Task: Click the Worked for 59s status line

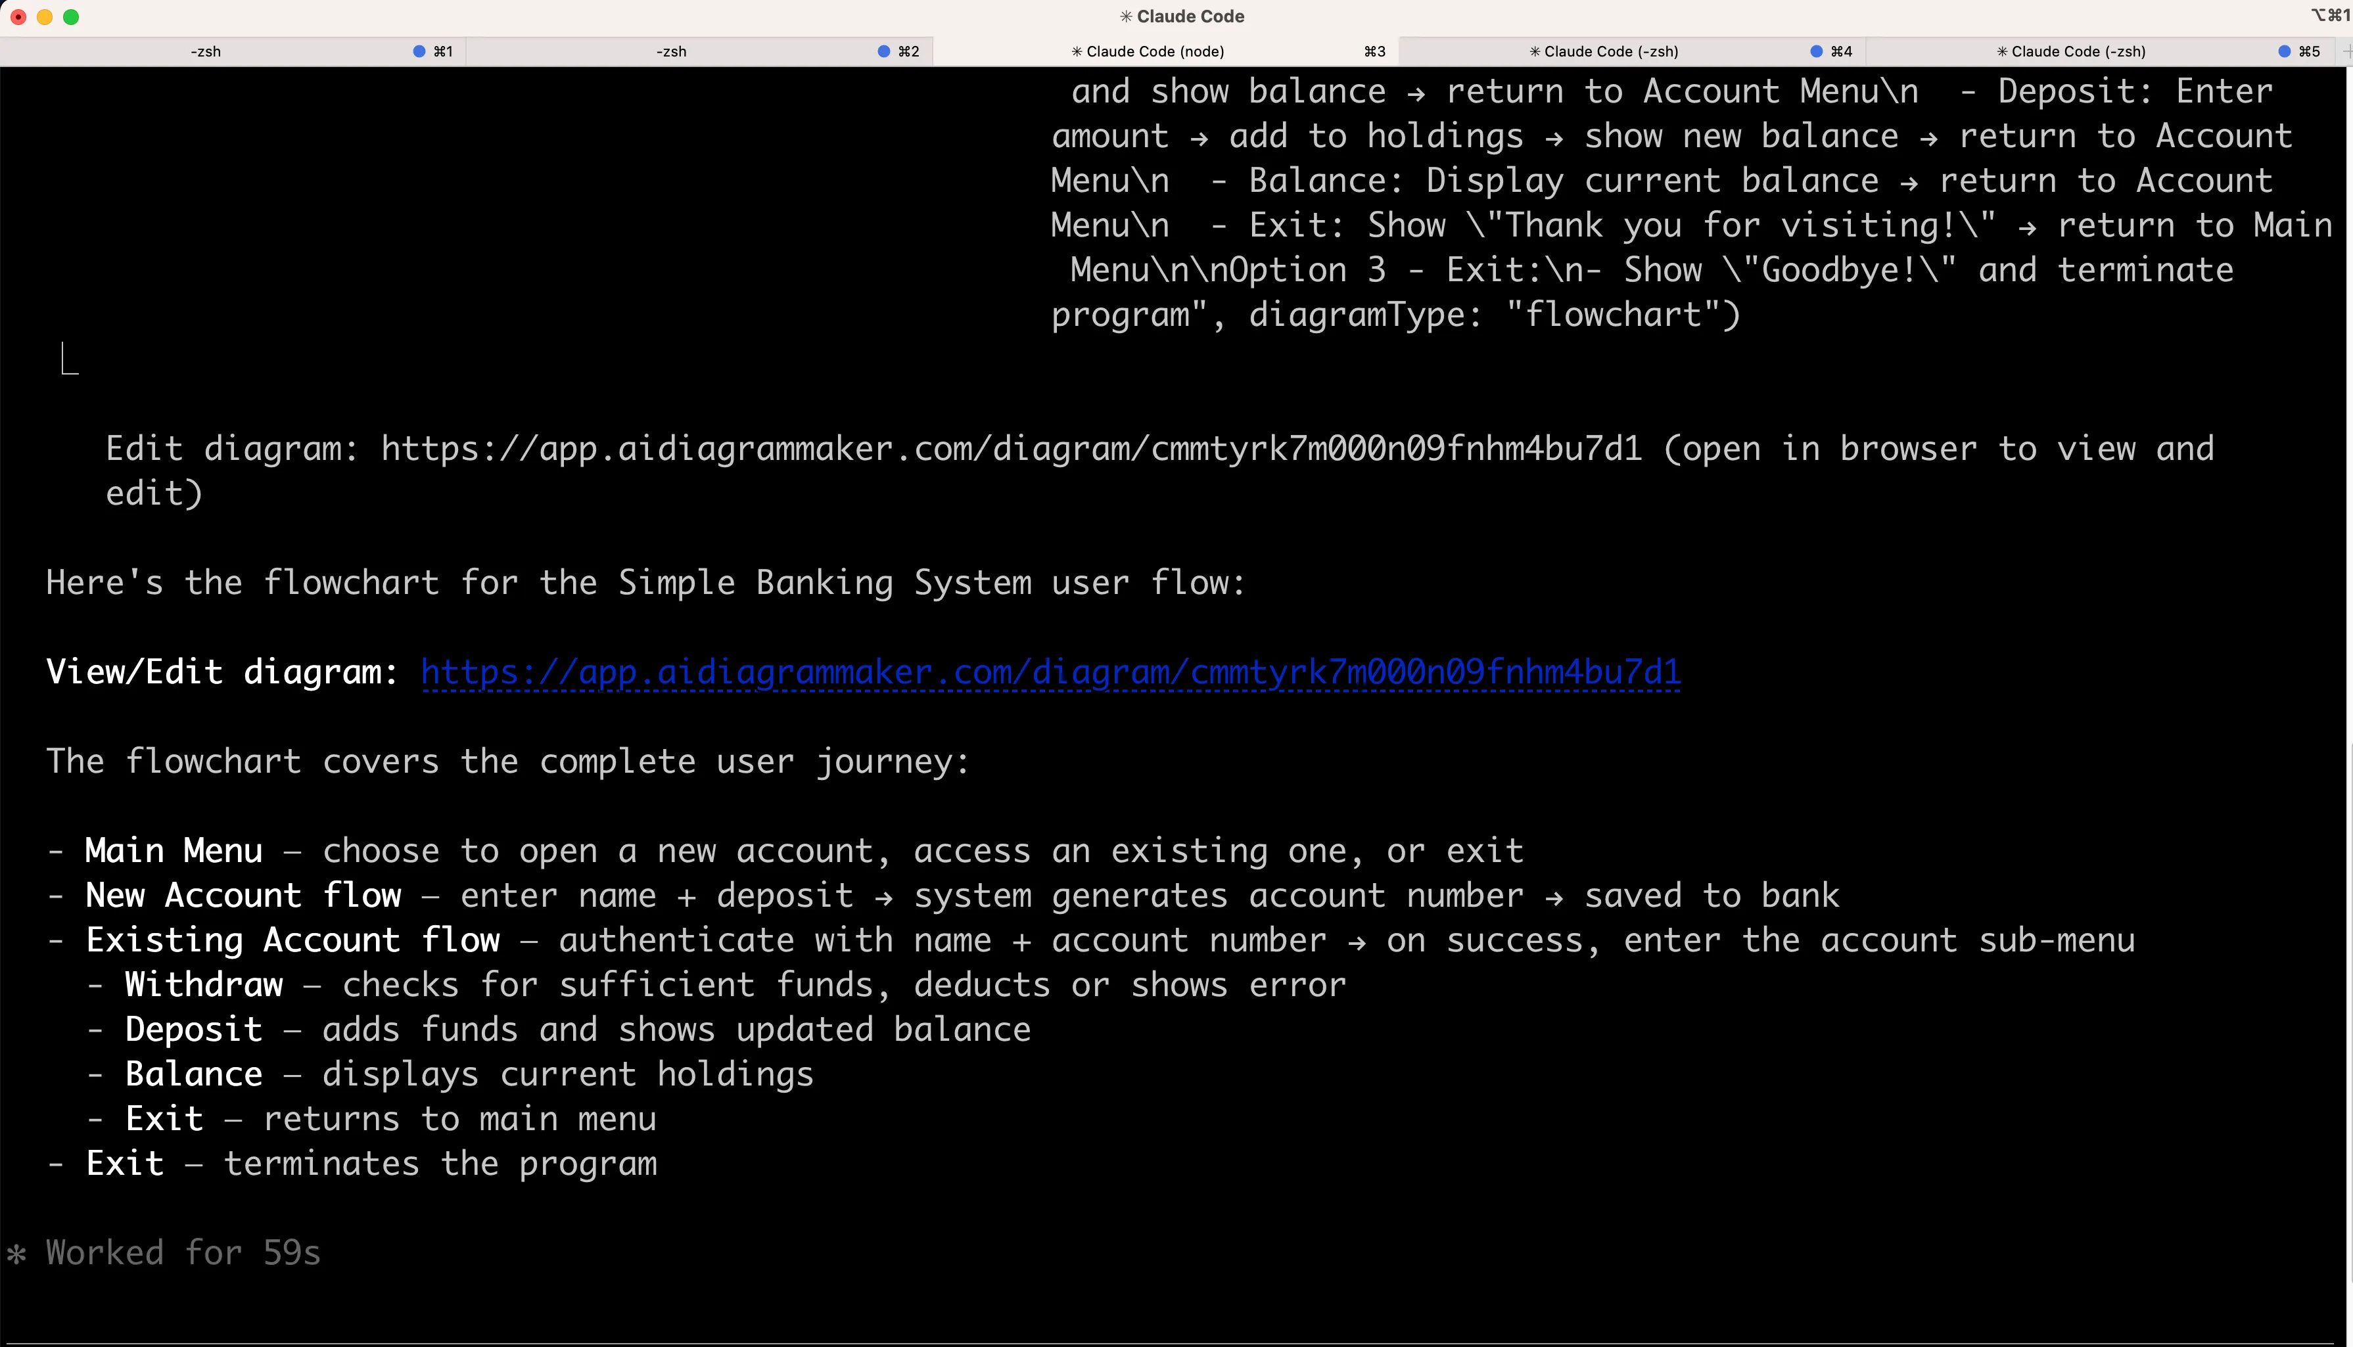Action: click(181, 1252)
